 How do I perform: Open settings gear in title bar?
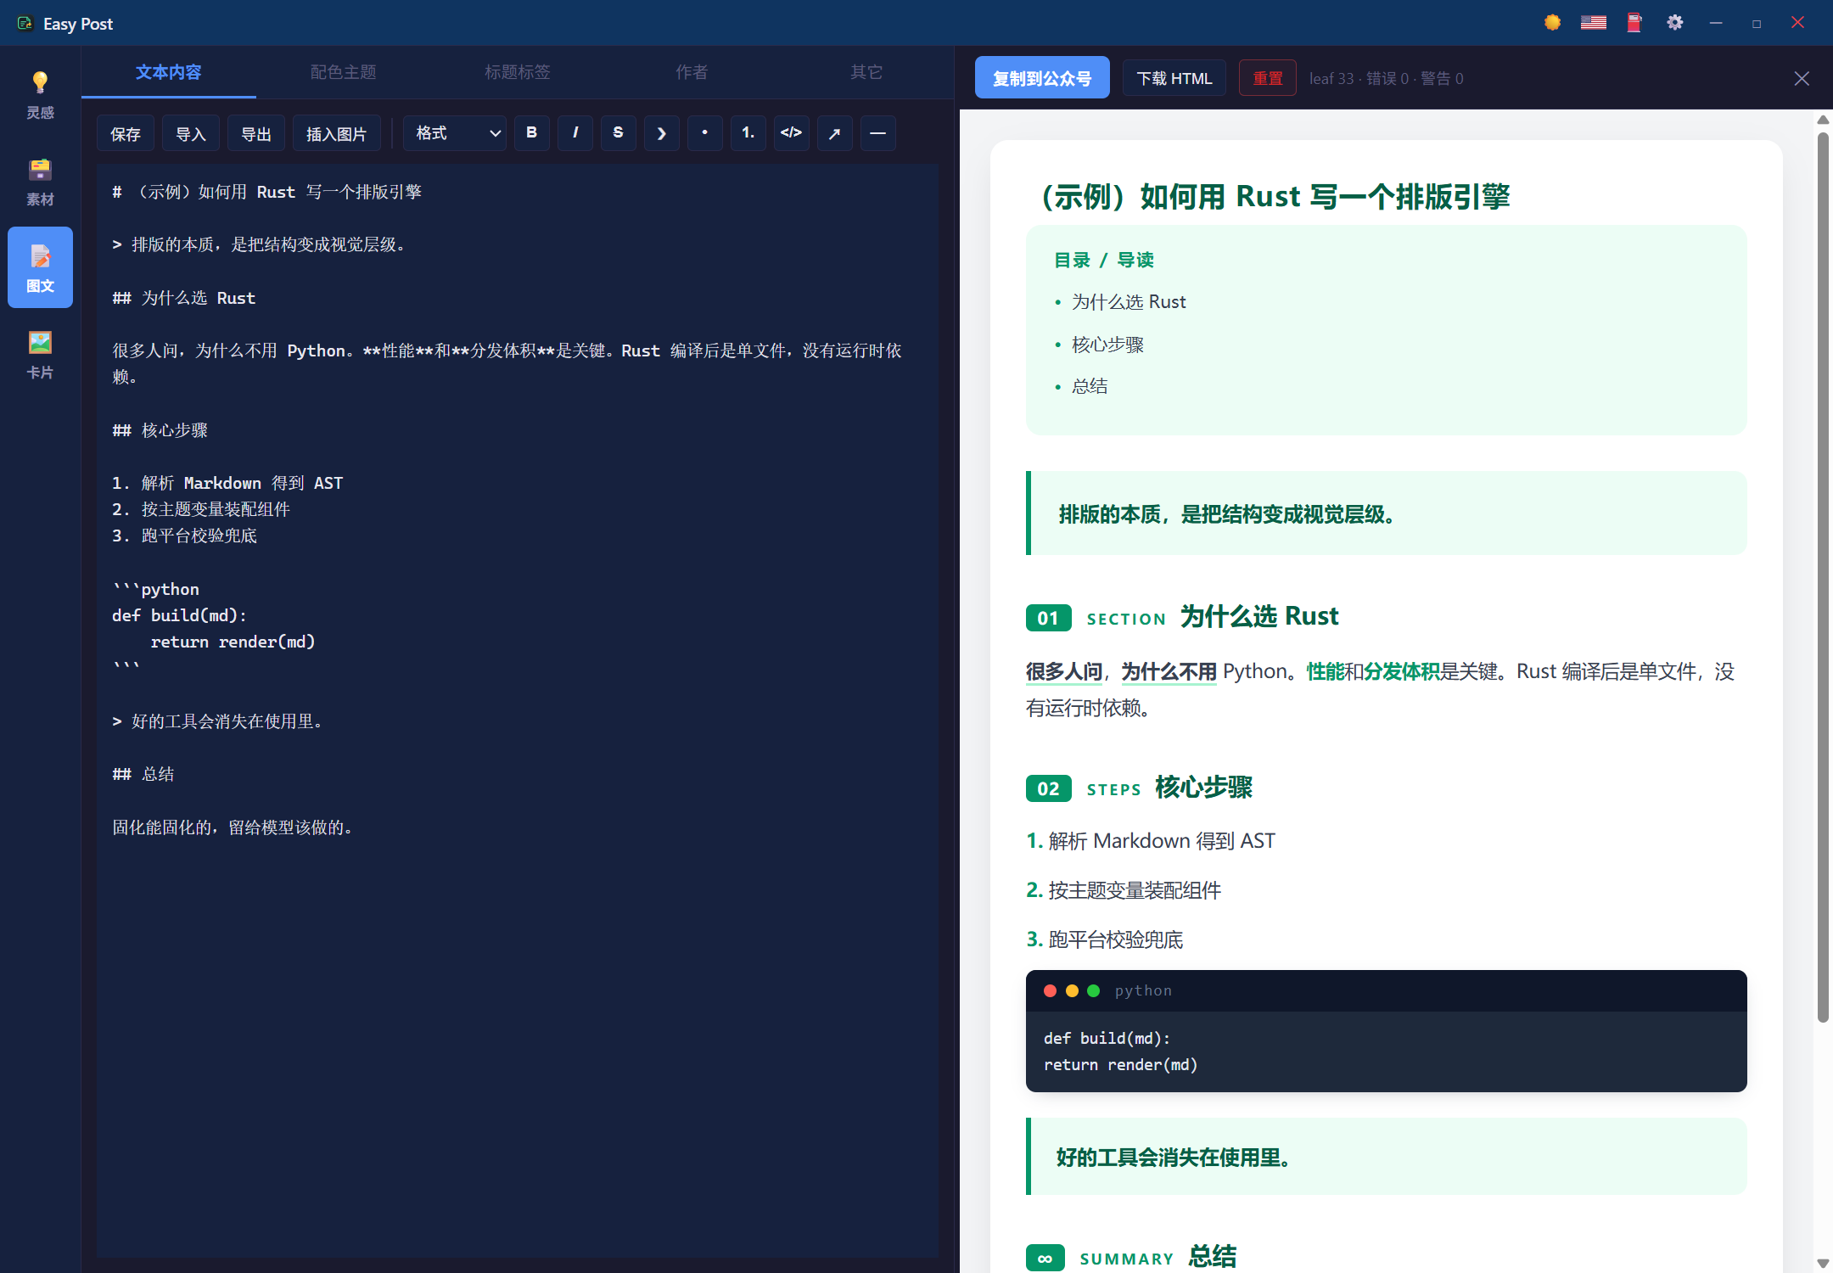coord(1674,23)
